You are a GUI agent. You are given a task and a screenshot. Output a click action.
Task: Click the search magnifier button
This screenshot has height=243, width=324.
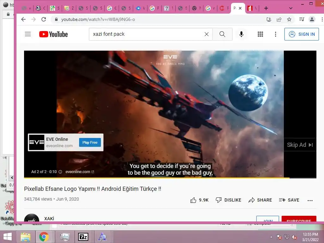click(x=222, y=34)
